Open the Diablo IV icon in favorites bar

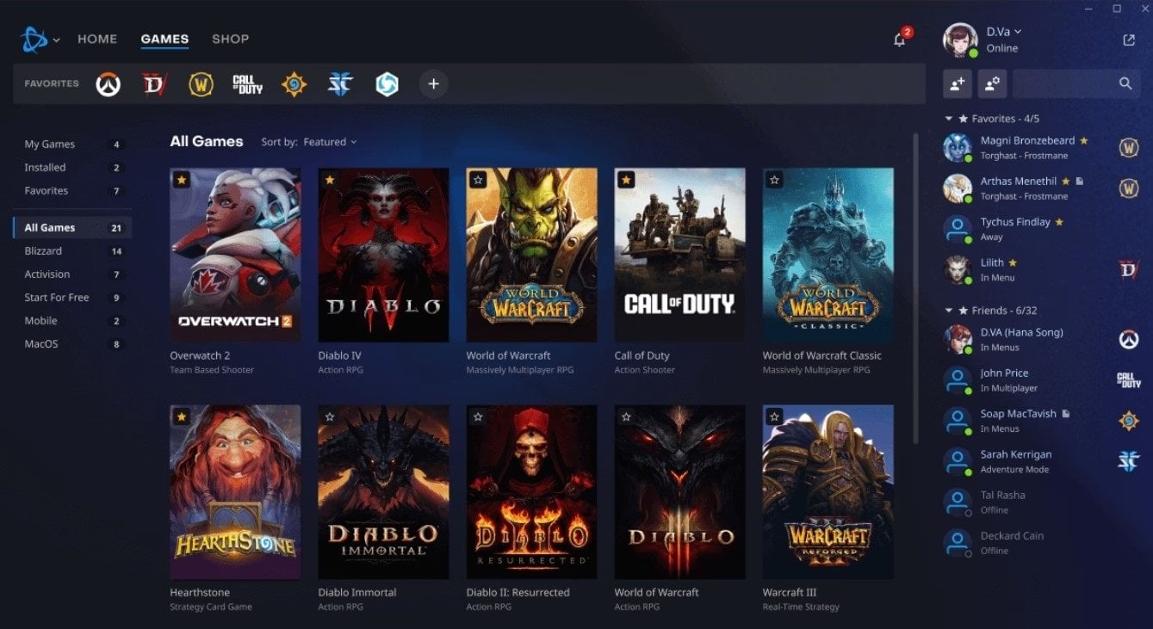[x=154, y=84]
